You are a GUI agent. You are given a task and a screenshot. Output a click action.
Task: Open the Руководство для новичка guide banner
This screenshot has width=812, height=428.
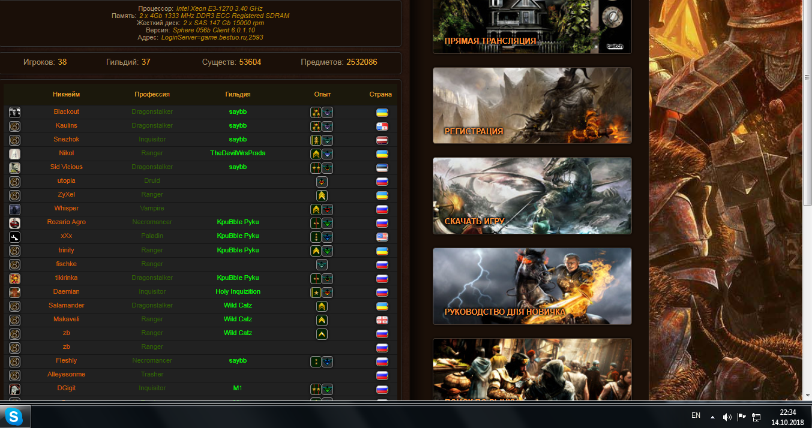[532, 286]
